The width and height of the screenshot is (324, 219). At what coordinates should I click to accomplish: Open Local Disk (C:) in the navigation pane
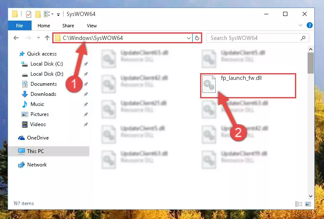tap(47, 64)
